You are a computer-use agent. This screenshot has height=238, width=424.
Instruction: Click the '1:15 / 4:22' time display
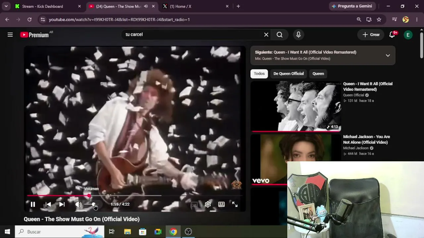click(x=120, y=204)
